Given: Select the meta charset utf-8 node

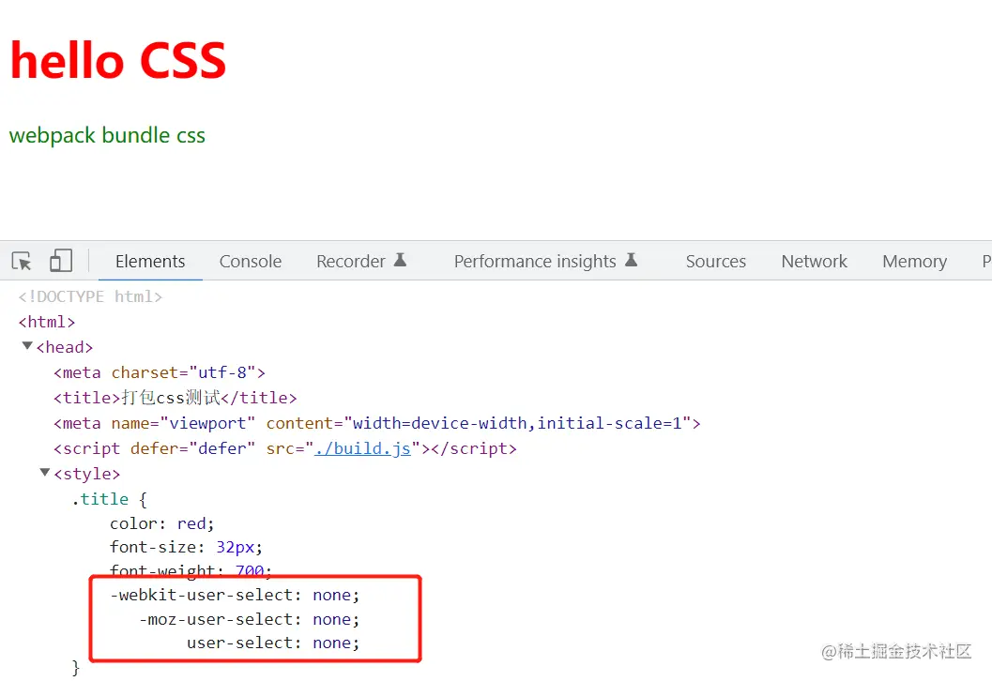Looking at the screenshot, I should 160,372.
